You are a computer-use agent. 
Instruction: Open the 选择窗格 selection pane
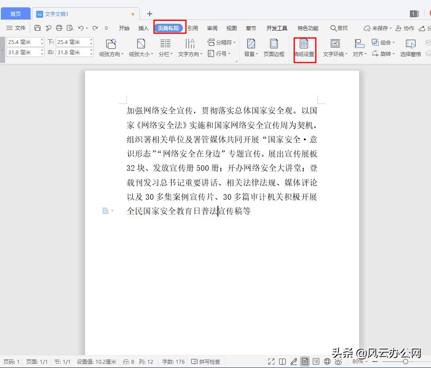410,48
